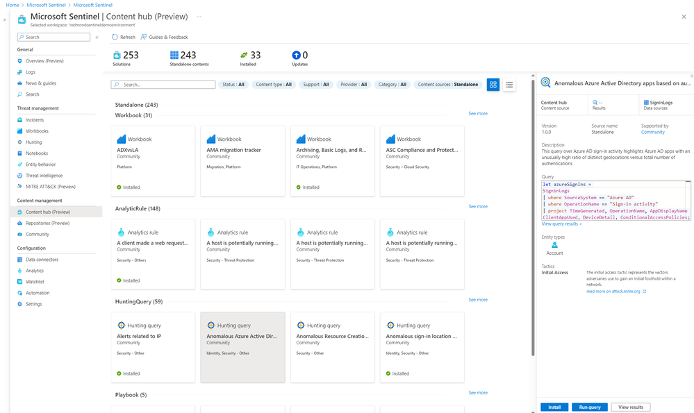
Task: Open Threat intelligence in sidebar
Action: click(x=44, y=176)
